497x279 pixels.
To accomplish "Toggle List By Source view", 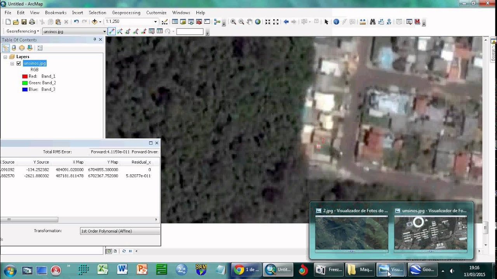I will pos(14,48).
